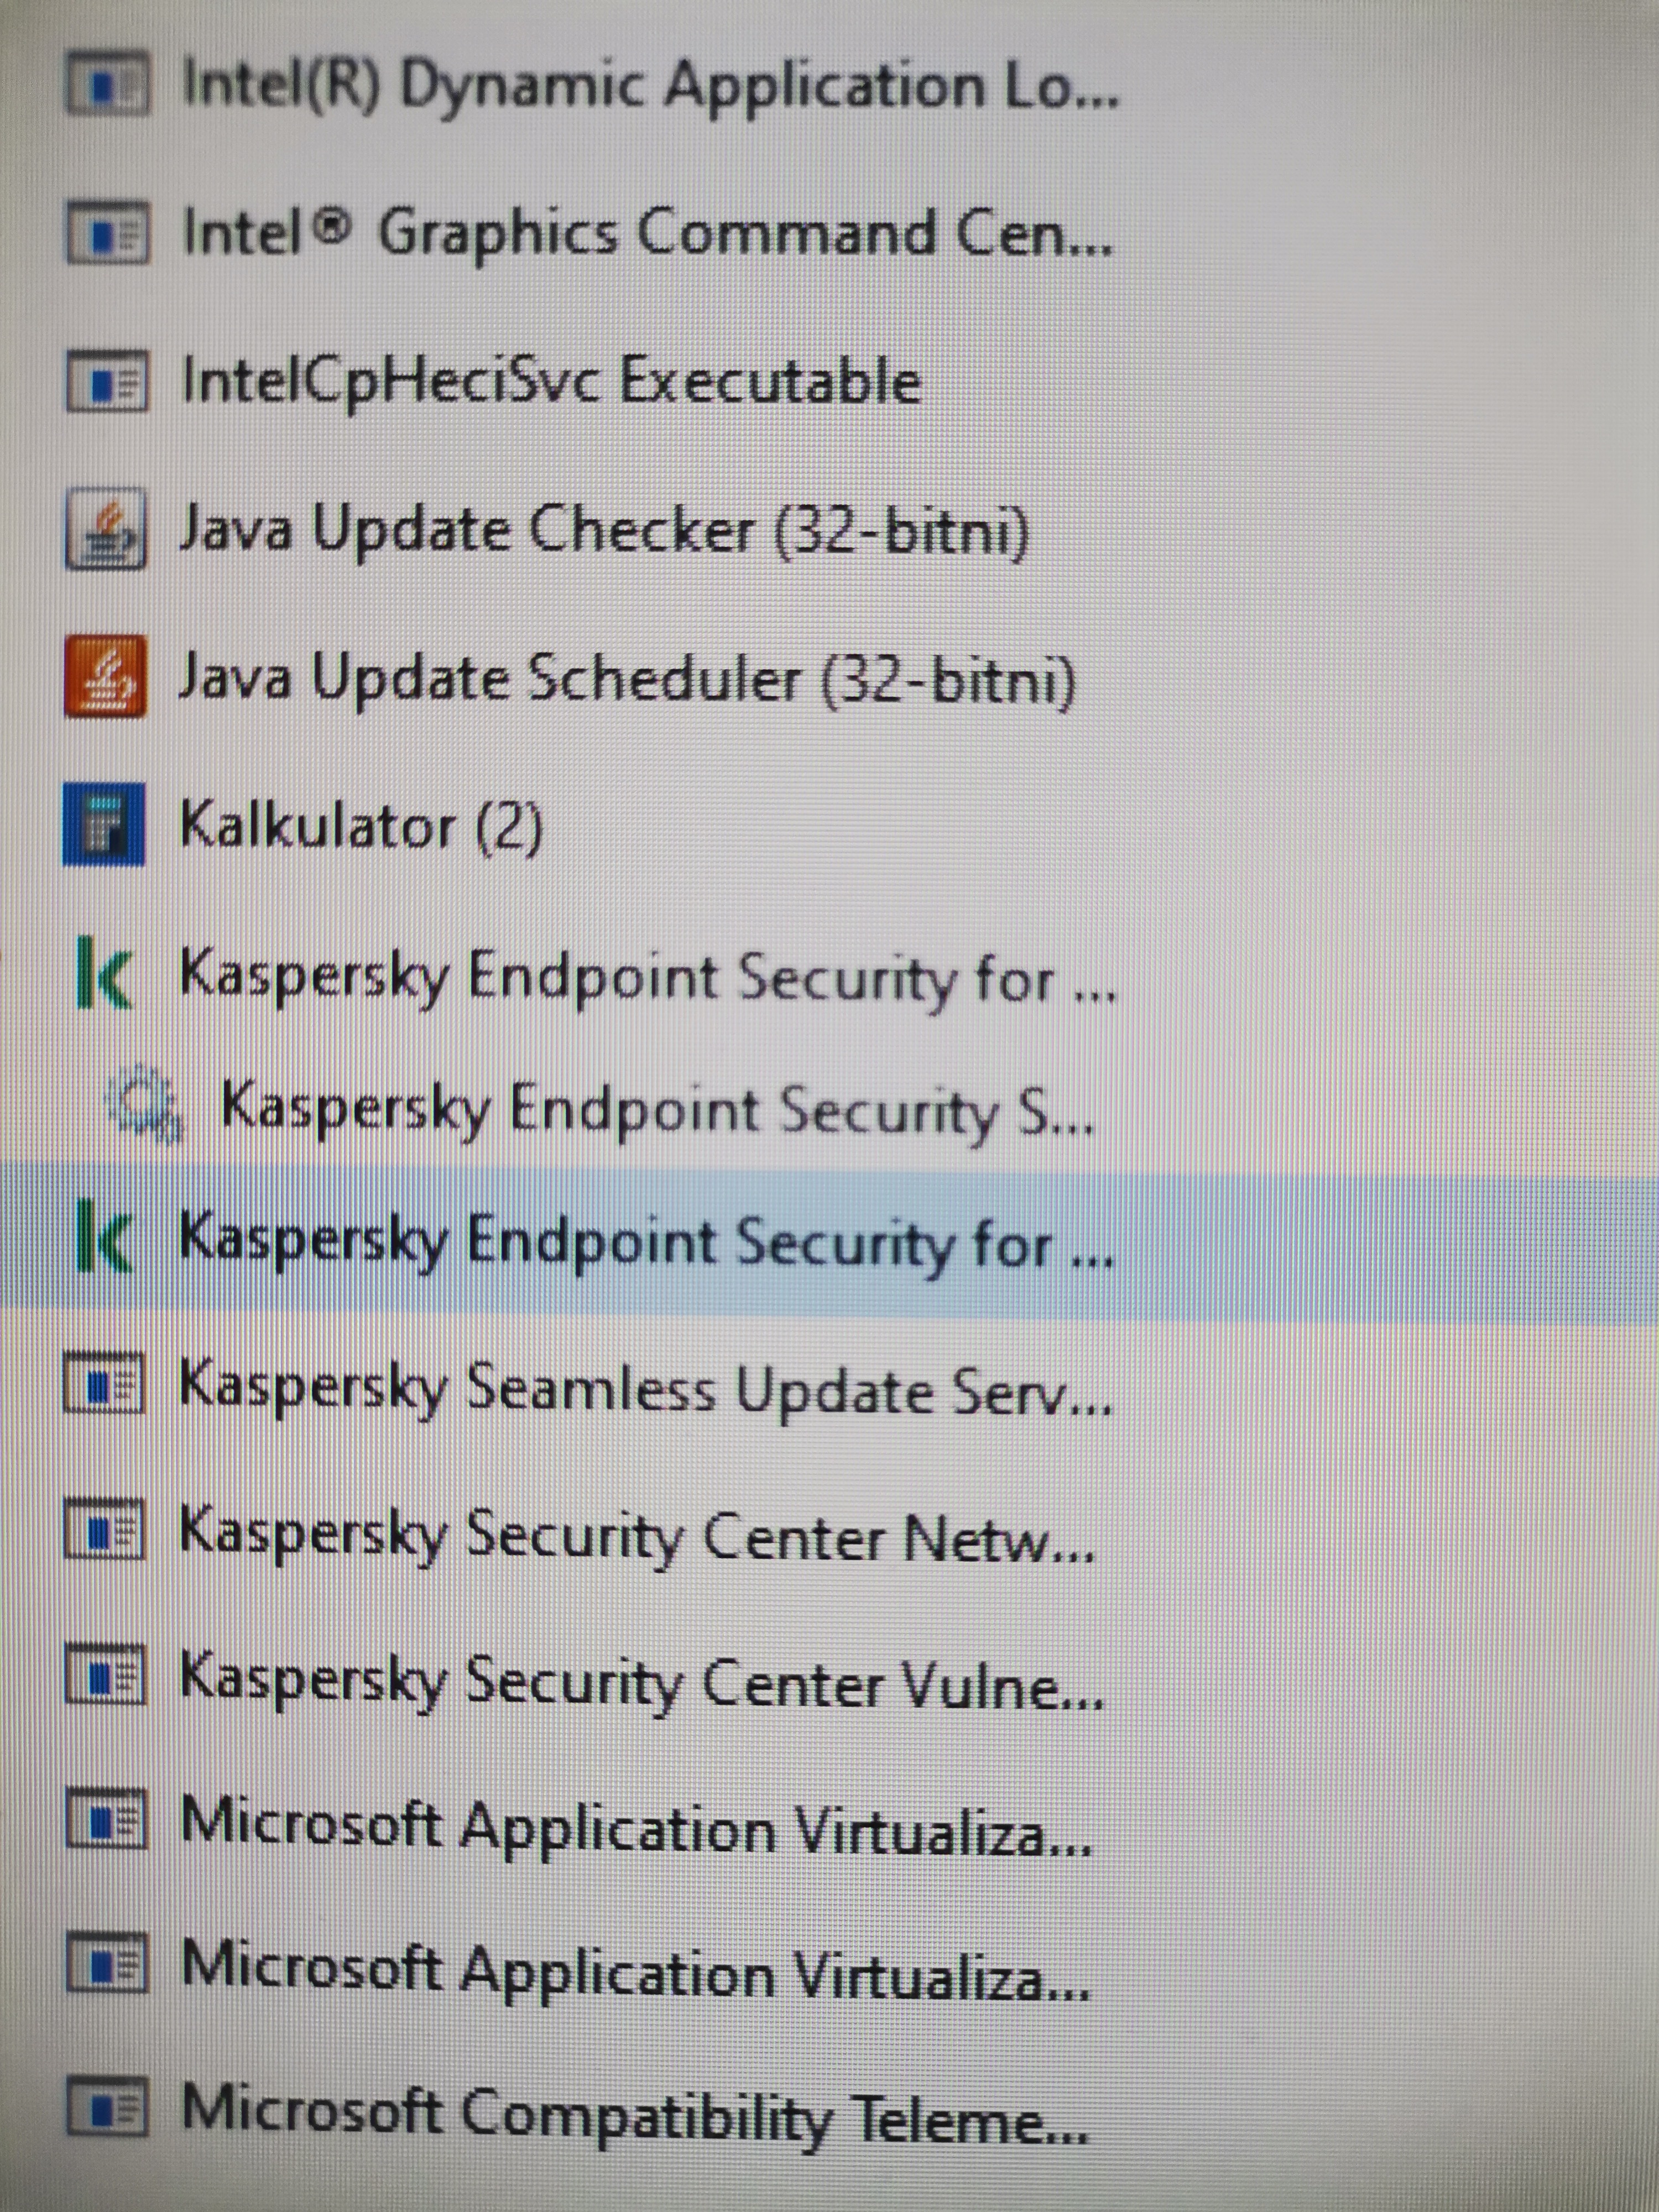Click the Java Update Checker icon

106,530
